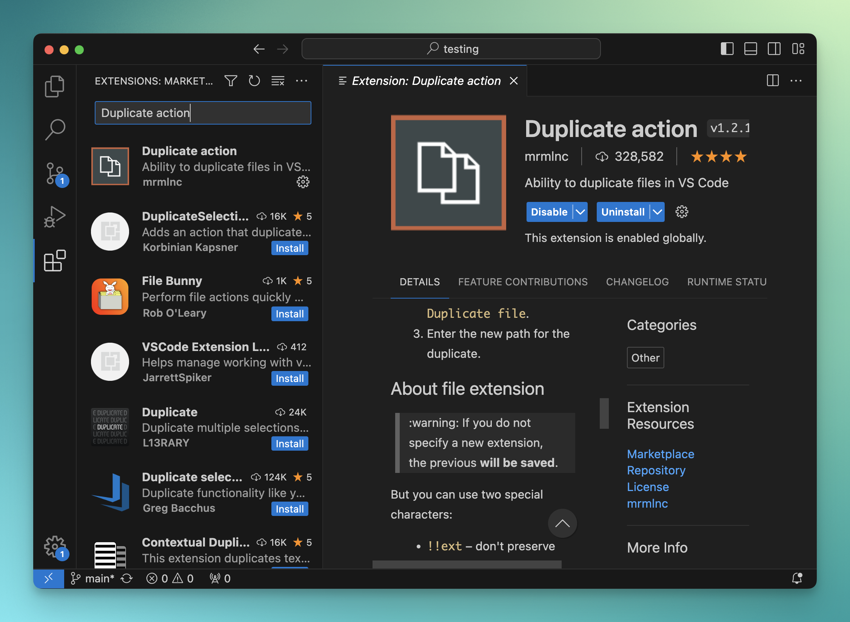
Task: Click the details pane vertical scrollbar thumb
Action: pyautogui.click(x=604, y=413)
